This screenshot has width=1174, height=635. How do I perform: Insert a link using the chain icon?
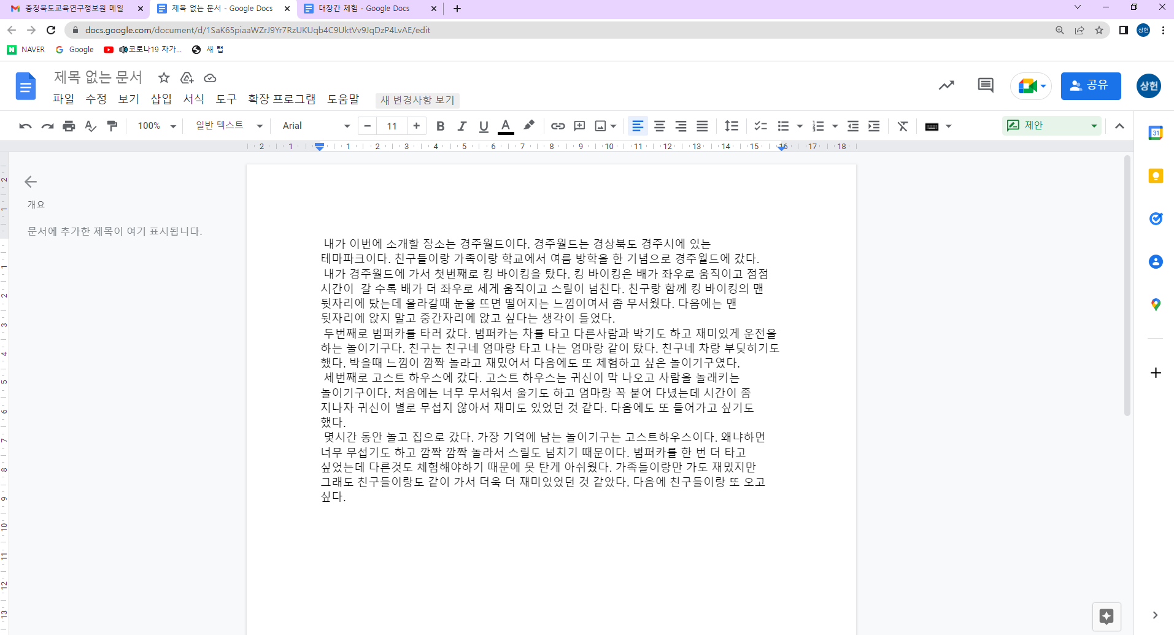pyautogui.click(x=557, y=126)
